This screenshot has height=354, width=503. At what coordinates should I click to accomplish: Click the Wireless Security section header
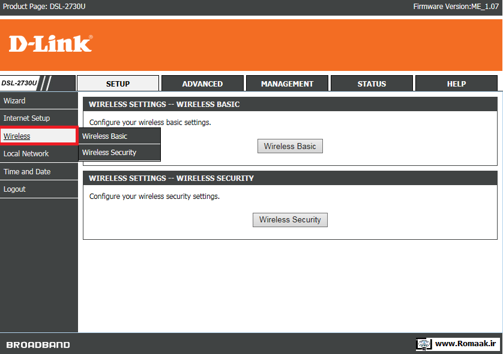pos(290,179)
